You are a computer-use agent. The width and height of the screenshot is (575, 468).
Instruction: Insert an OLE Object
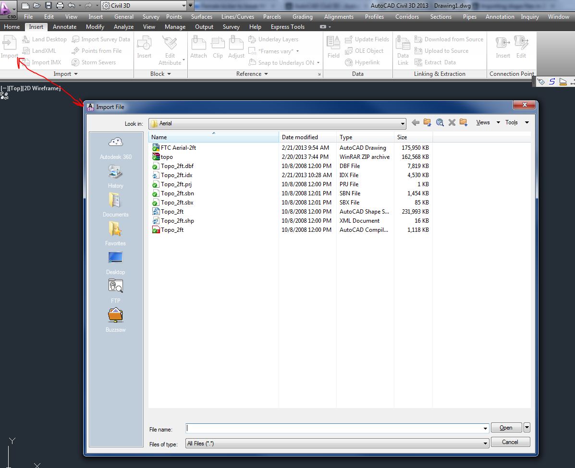[367, 51]
